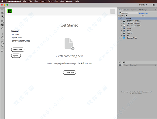Open the Open Documents toolbar icon
The image size is (157, 119).
[x=2, y=13]
